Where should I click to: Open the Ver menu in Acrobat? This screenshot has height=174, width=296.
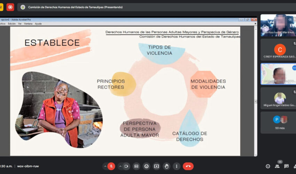(20, 24)
